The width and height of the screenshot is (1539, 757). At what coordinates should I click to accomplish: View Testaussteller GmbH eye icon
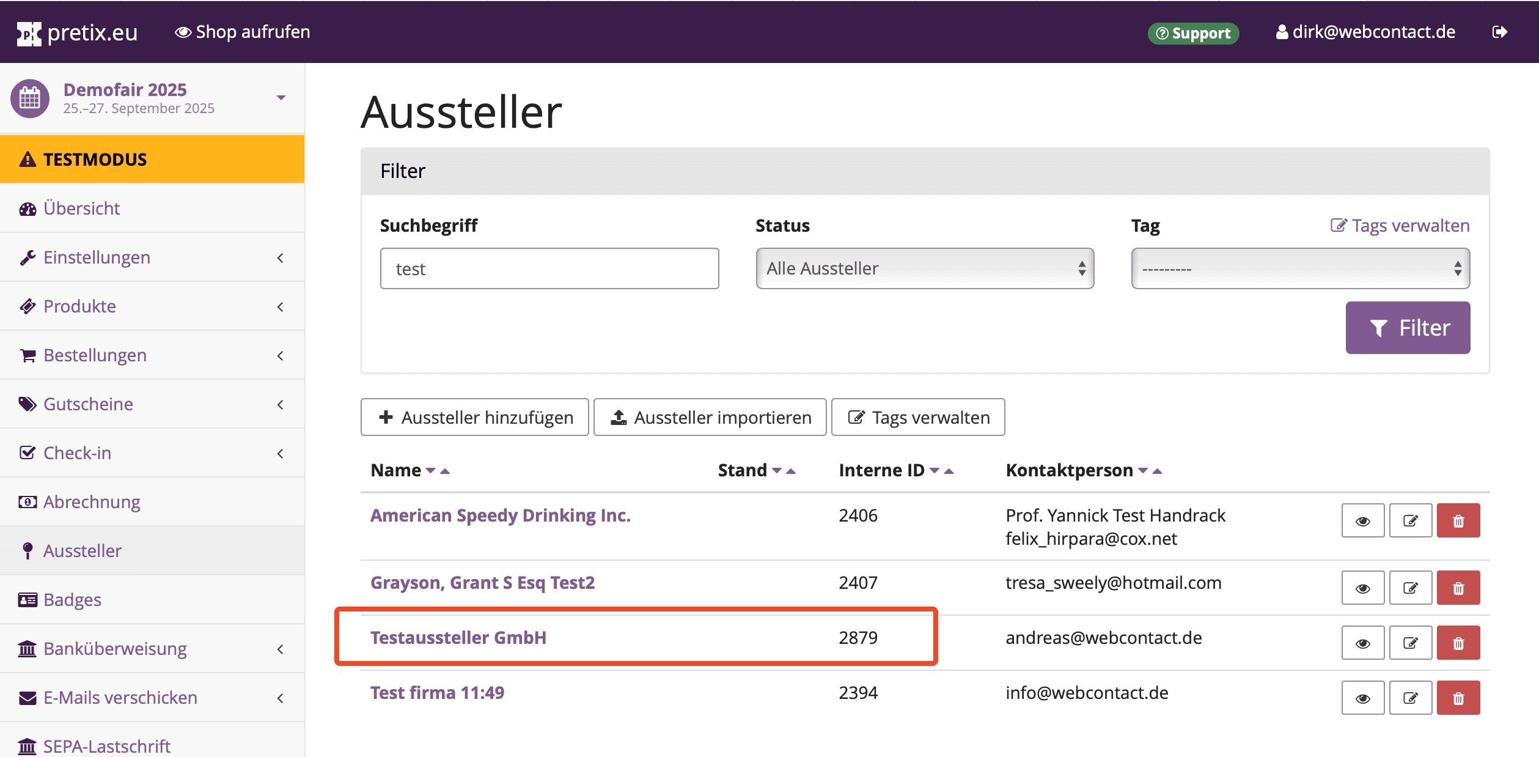1363,643
